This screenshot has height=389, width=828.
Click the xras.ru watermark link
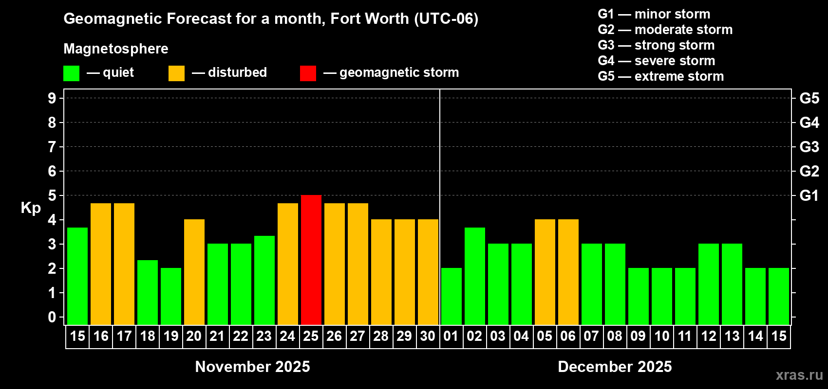[799, 374]
